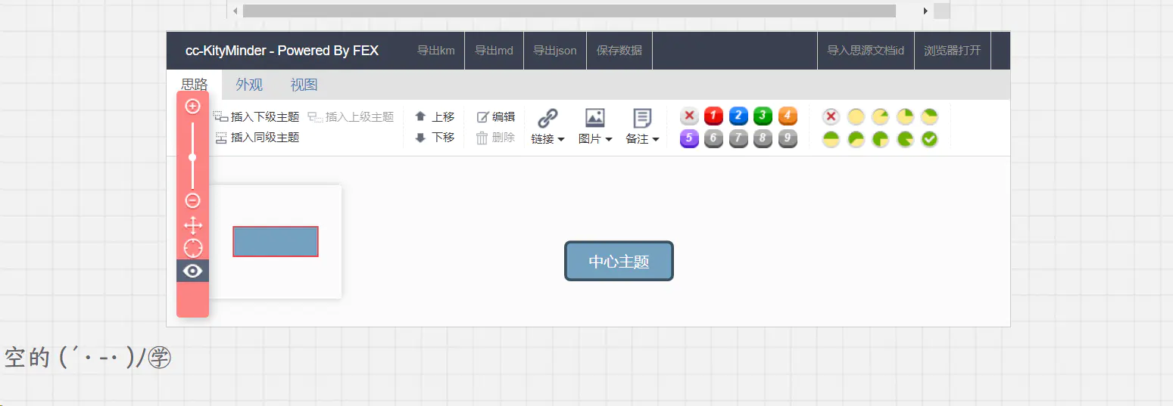Click the horizontal scrollbar right arrow

tap(925, 11)
